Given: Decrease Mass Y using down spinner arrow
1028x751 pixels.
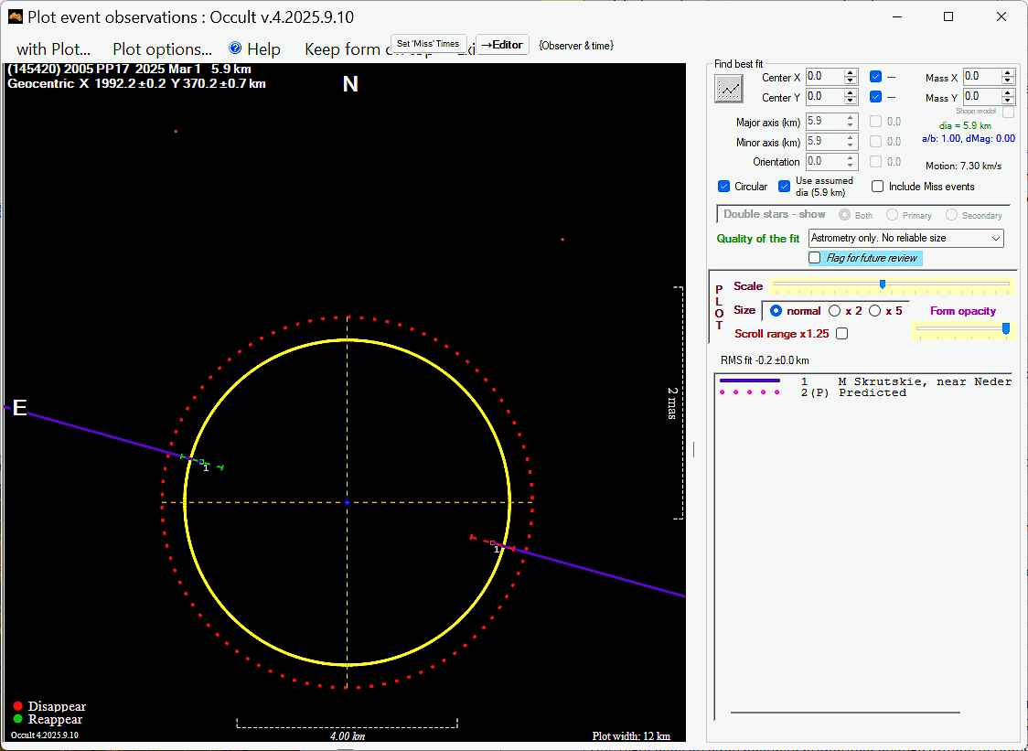Looking at the screenshot, I should pos(1008,101).
